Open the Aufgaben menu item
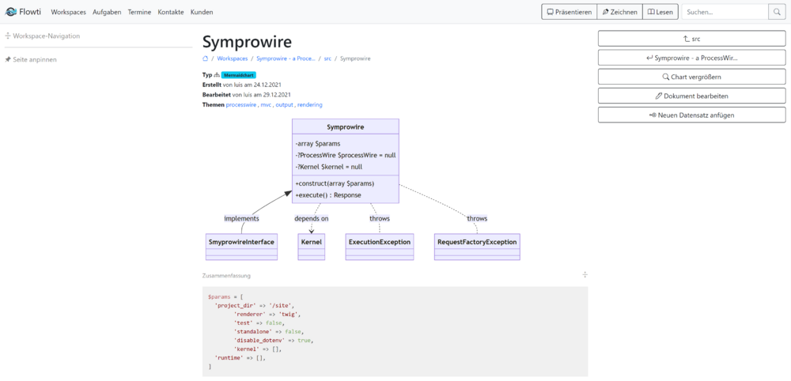Screen dimensions: 791x381 pyautogui.click(x=107, y=12)
